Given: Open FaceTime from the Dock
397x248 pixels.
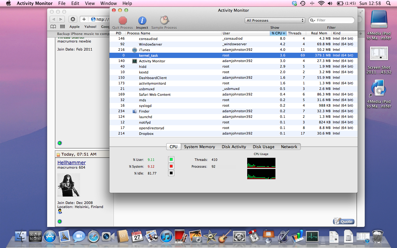Looking at the screenshot, I should tap(108, 237).
